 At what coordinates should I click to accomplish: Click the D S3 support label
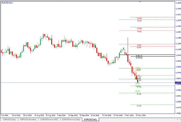pos(138,91)
